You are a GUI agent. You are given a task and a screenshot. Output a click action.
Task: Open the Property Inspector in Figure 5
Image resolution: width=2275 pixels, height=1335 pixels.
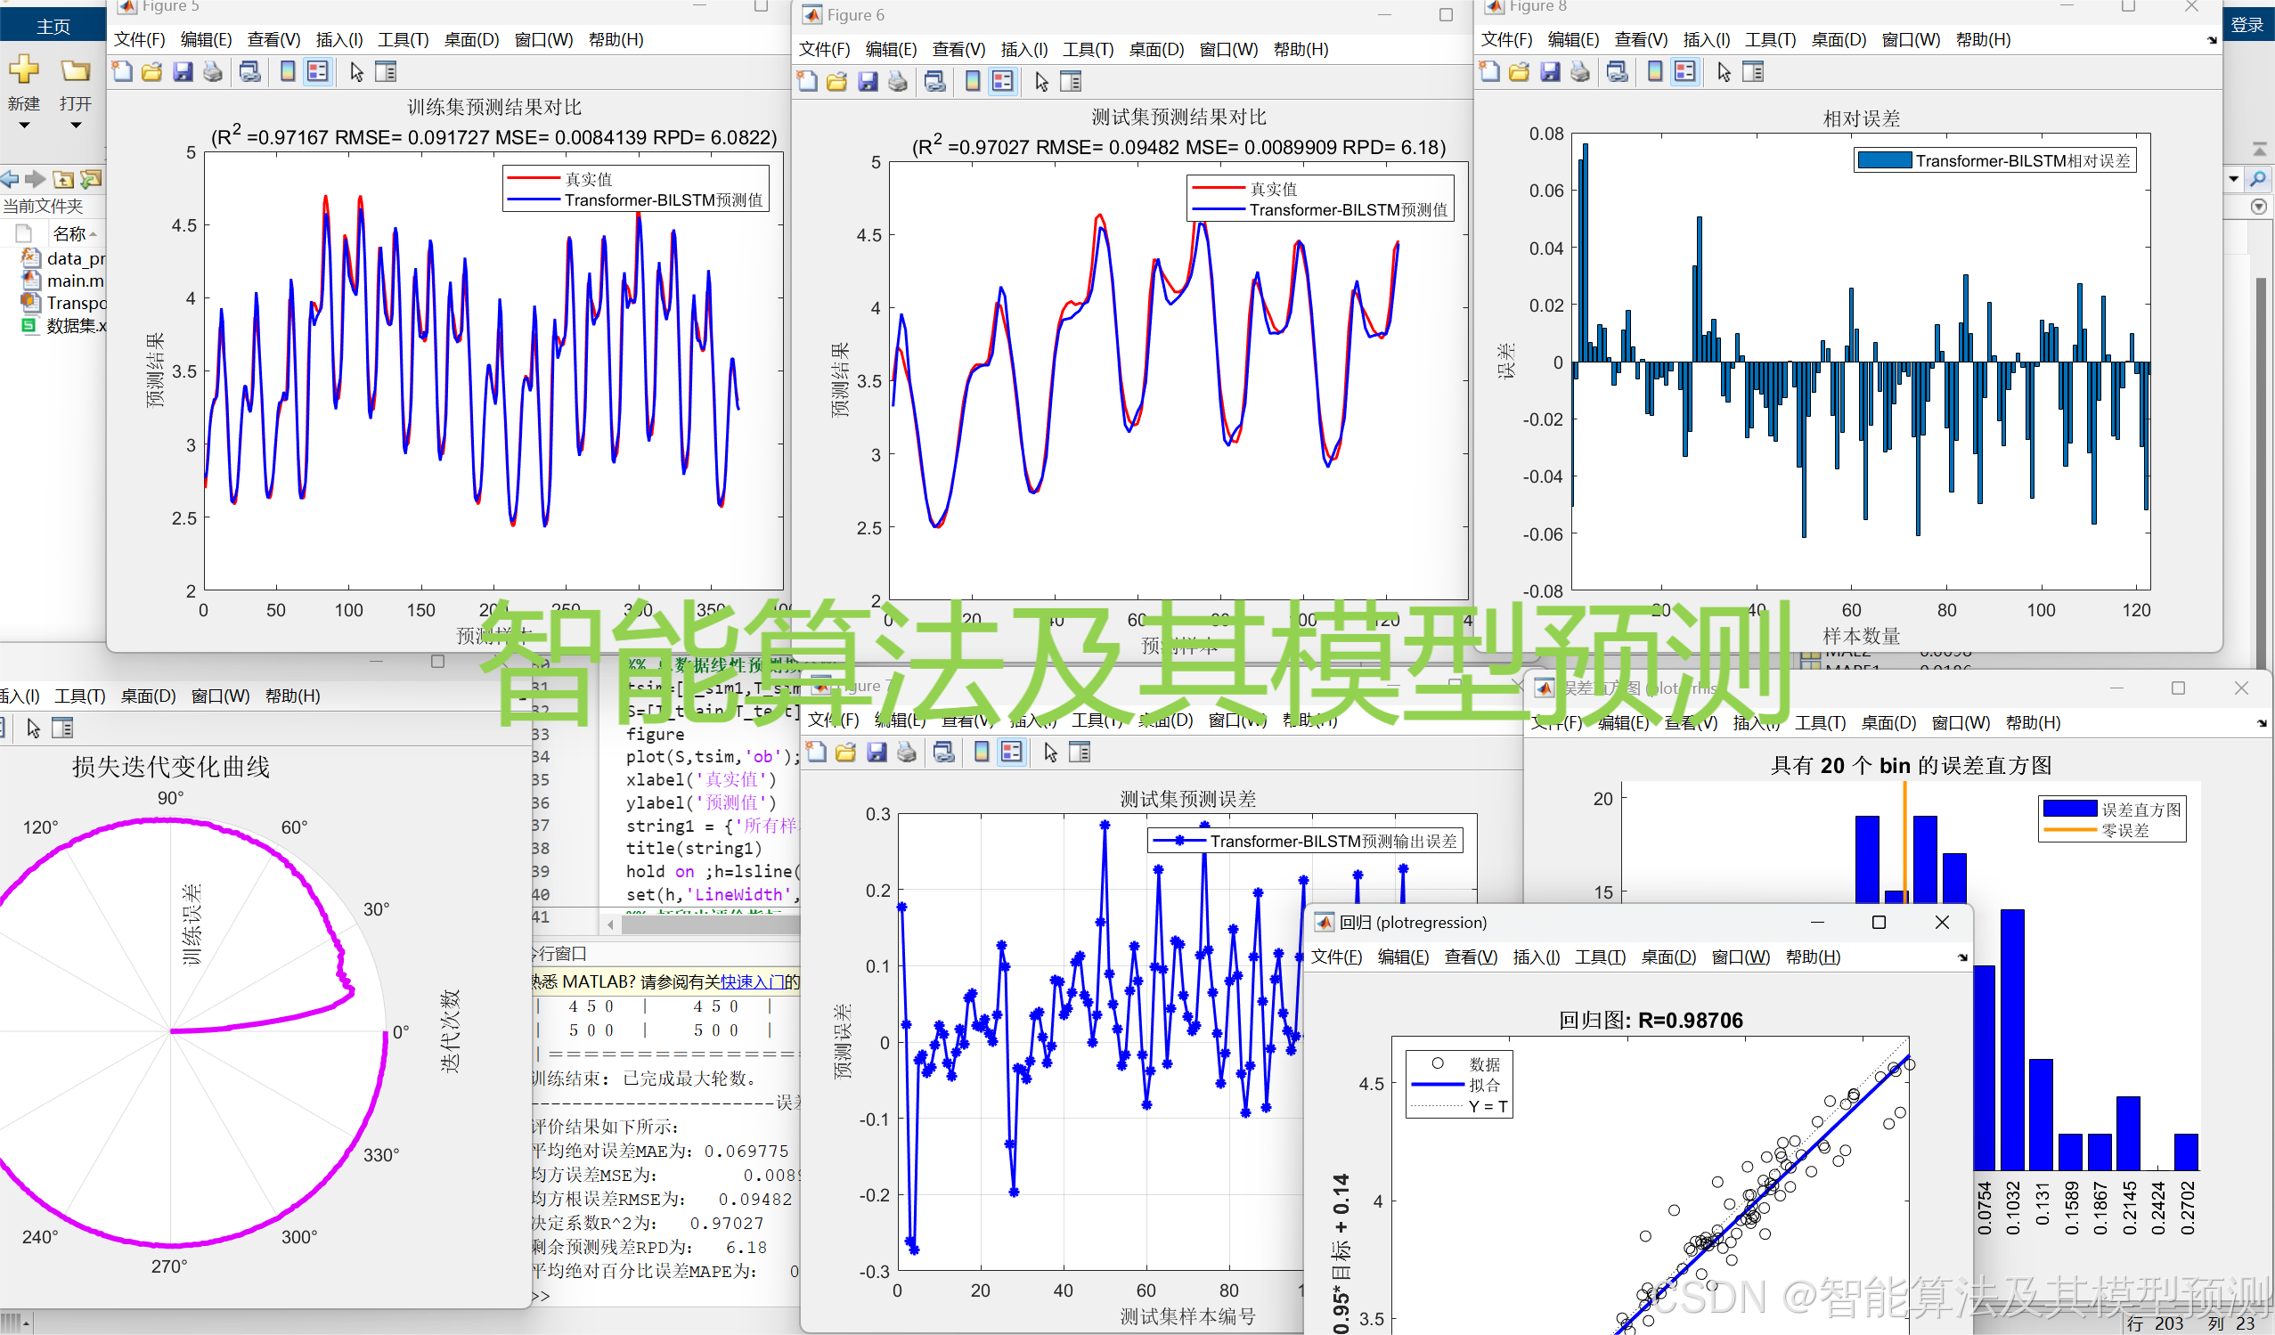click(387, 71)
